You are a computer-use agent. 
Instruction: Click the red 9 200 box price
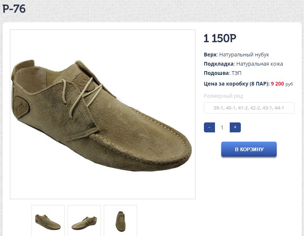coord(277,84)
